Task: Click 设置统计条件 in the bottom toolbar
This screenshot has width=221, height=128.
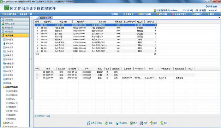Action: [94, 123]
